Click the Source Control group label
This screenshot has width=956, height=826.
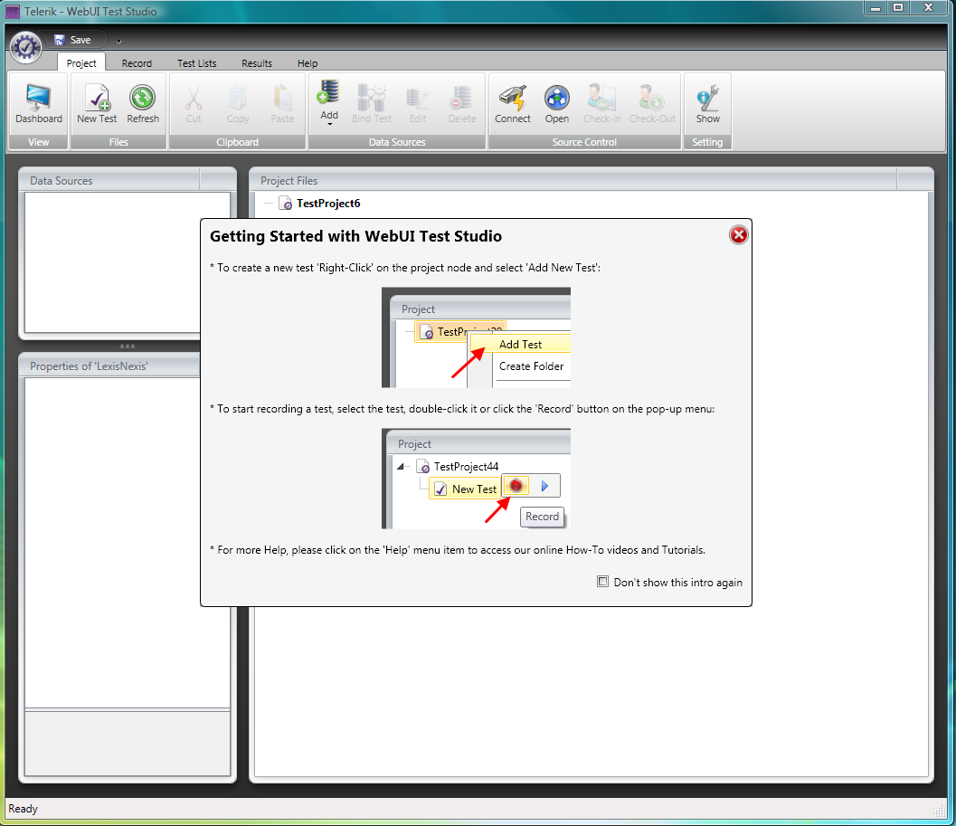[584, 141]
